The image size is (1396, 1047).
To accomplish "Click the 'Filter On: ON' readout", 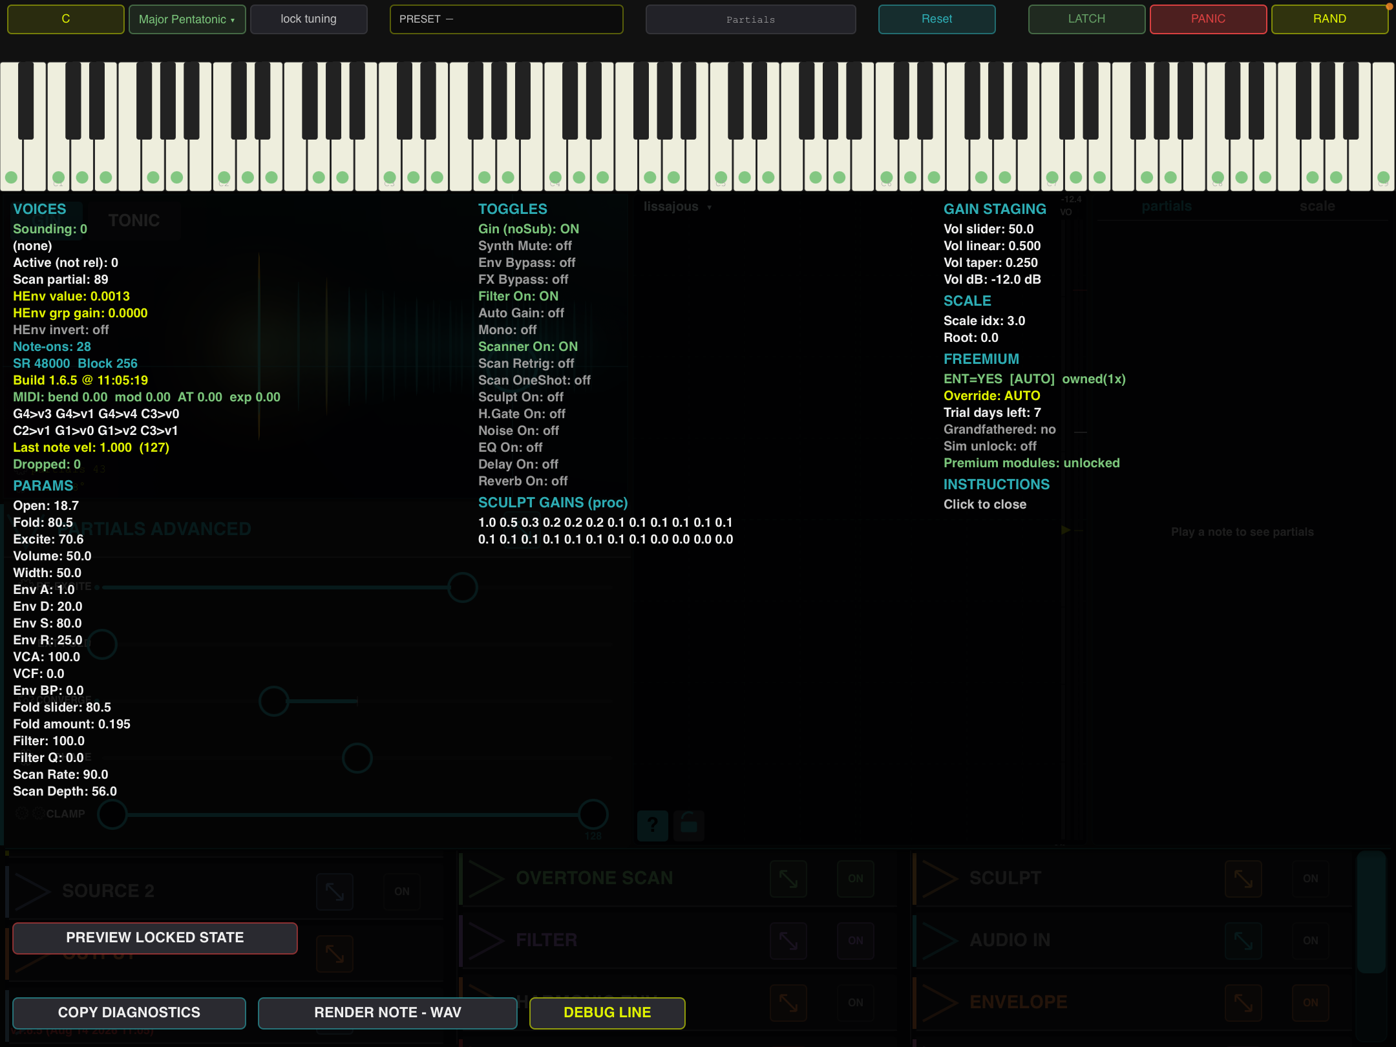I will [x=518, y=296].
